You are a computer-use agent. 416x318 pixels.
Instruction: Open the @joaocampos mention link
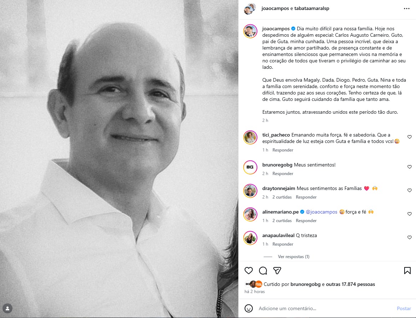321,212
